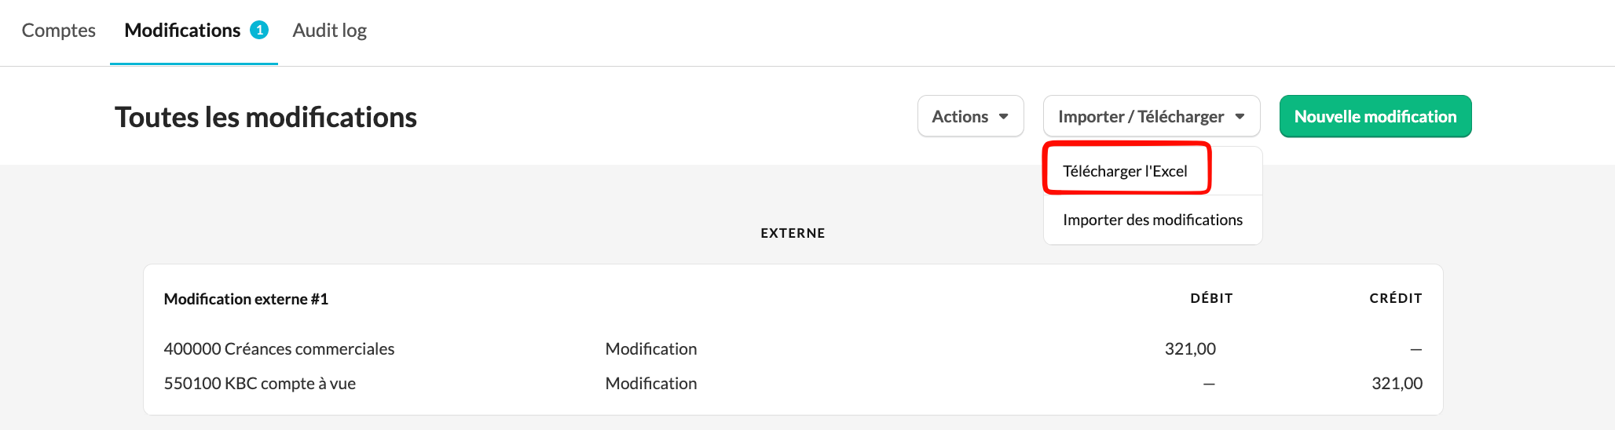Viewport: 1615px width, 430px height.
Task: Select the 550100 KBC compte à vue line
Action: [259, 384]
